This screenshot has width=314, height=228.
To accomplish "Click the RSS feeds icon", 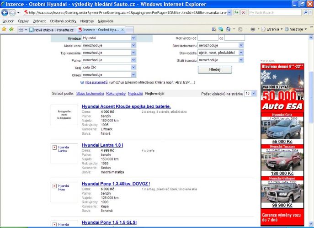I will tap(240, 29).
